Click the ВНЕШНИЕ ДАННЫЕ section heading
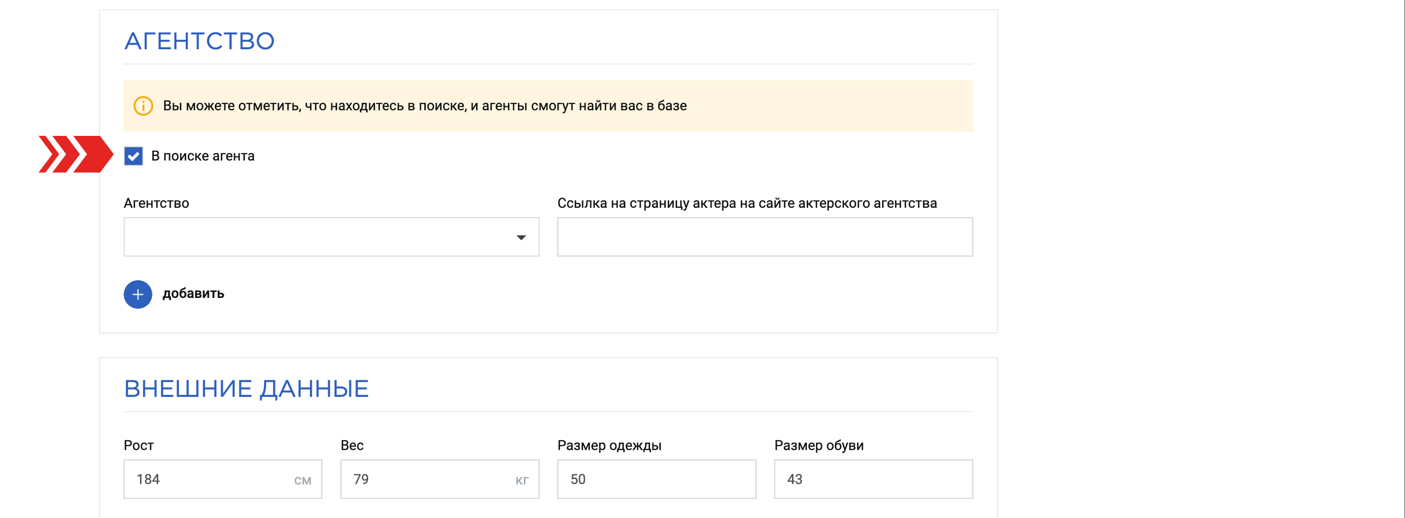This screenshot has height=518, width=1405. (x=246, y=389)
